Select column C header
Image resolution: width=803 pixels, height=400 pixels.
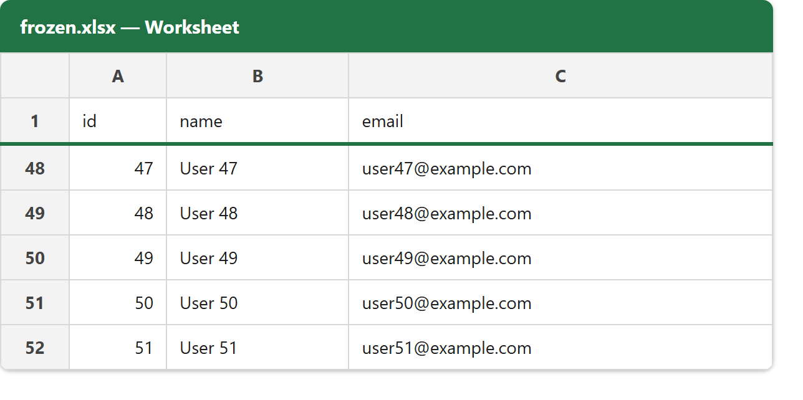pos(560,75)
